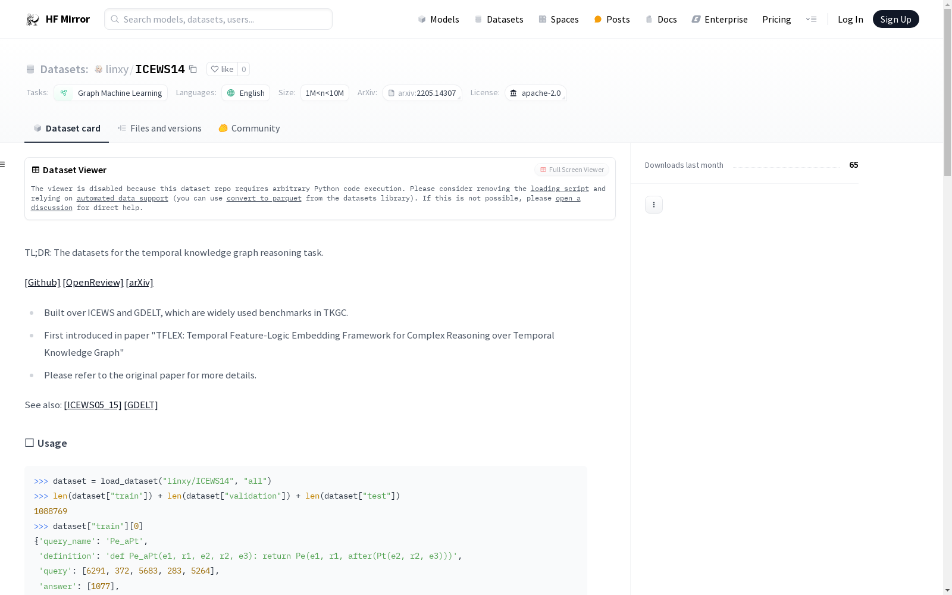Click the magnifier icon in search box

tap(115, 19)
